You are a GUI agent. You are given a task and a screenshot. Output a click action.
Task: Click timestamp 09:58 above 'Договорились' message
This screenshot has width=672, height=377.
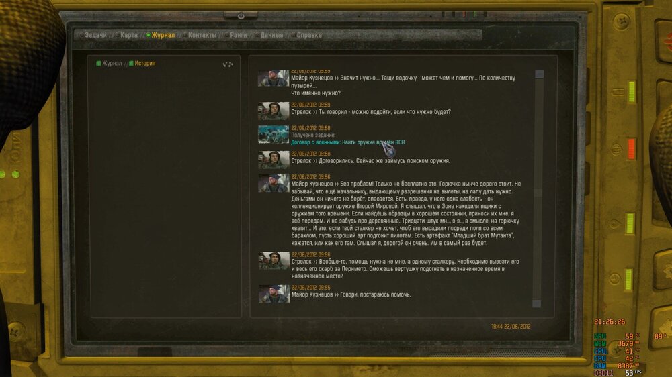click(310, 154)
